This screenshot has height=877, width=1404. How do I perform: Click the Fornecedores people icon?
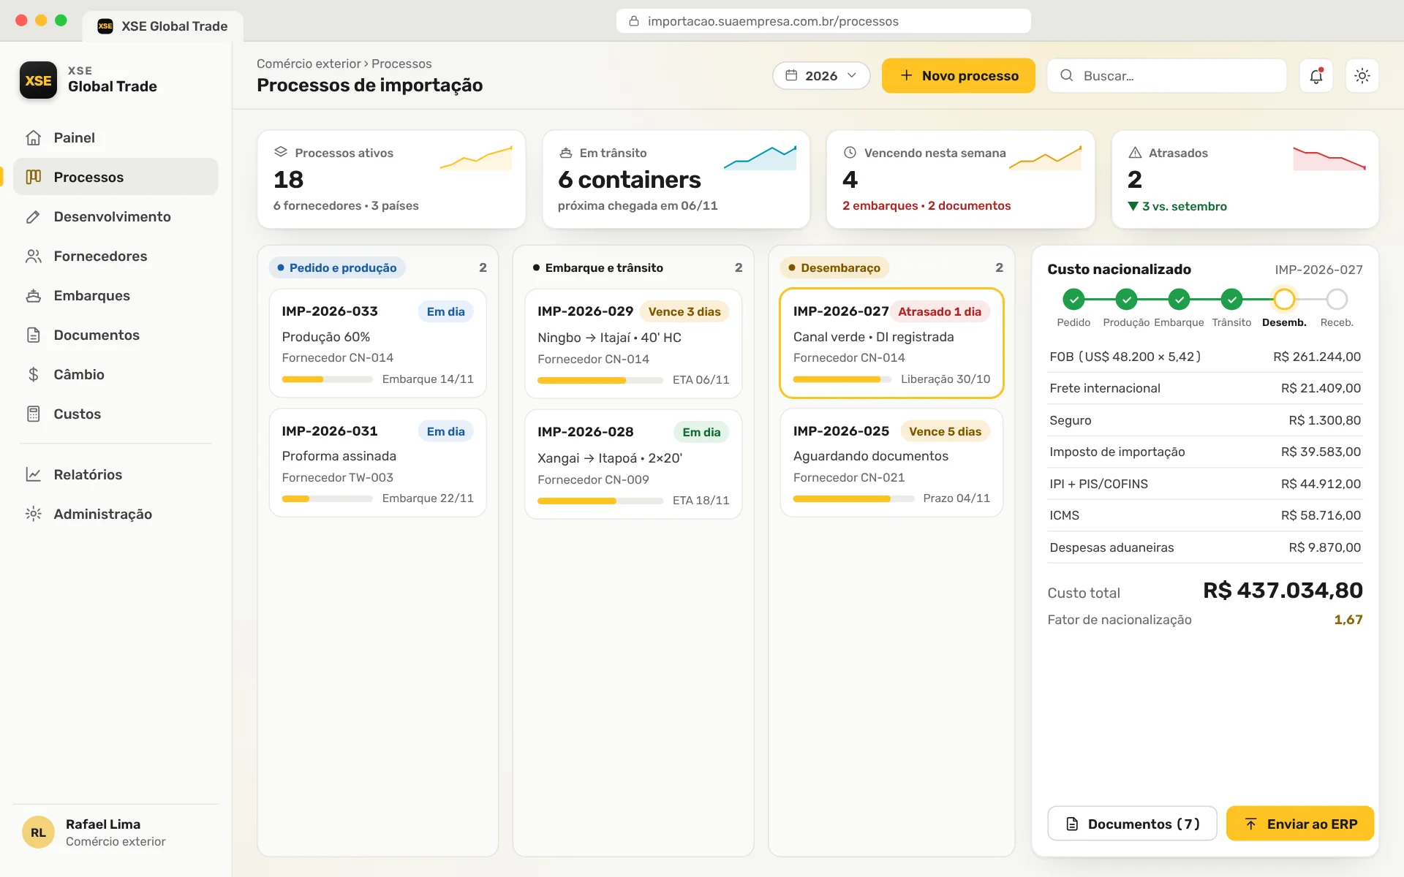coord(33,256)
